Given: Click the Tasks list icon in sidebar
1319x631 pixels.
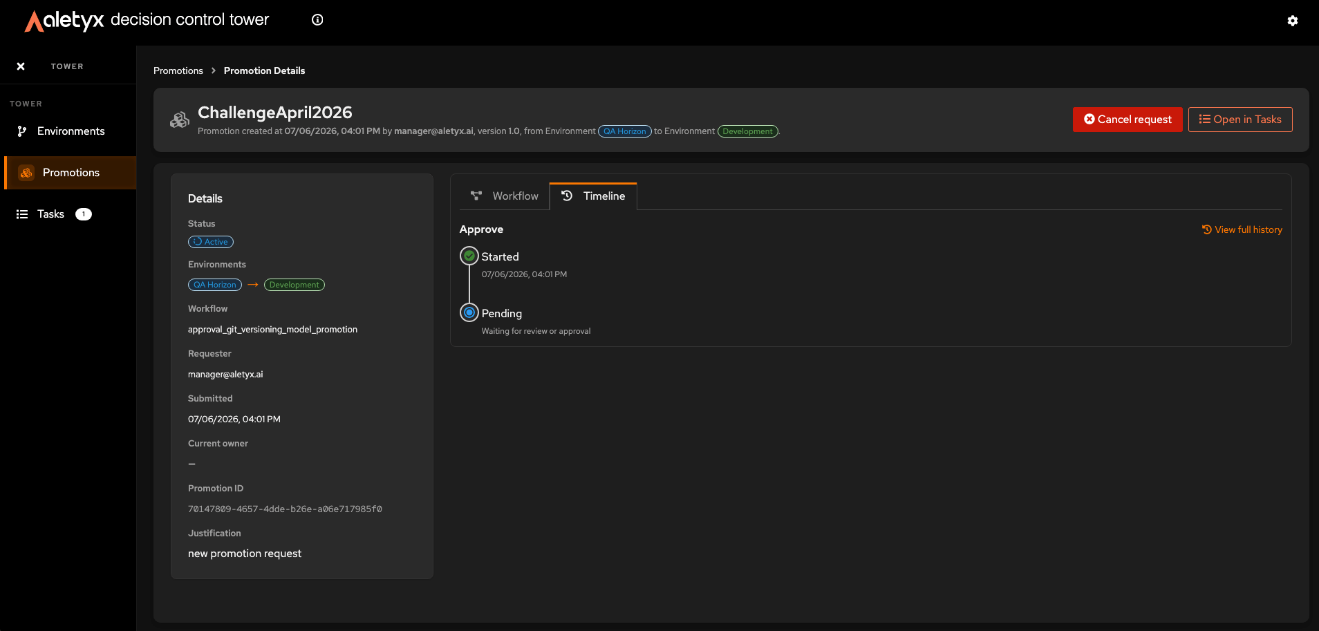Looking at the screenshot, I should (22, 214).
